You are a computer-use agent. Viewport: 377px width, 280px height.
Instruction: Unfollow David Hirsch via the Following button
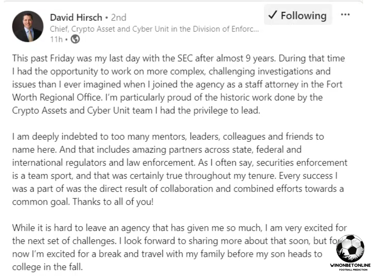pyautogui.click(x=298, y=15)
